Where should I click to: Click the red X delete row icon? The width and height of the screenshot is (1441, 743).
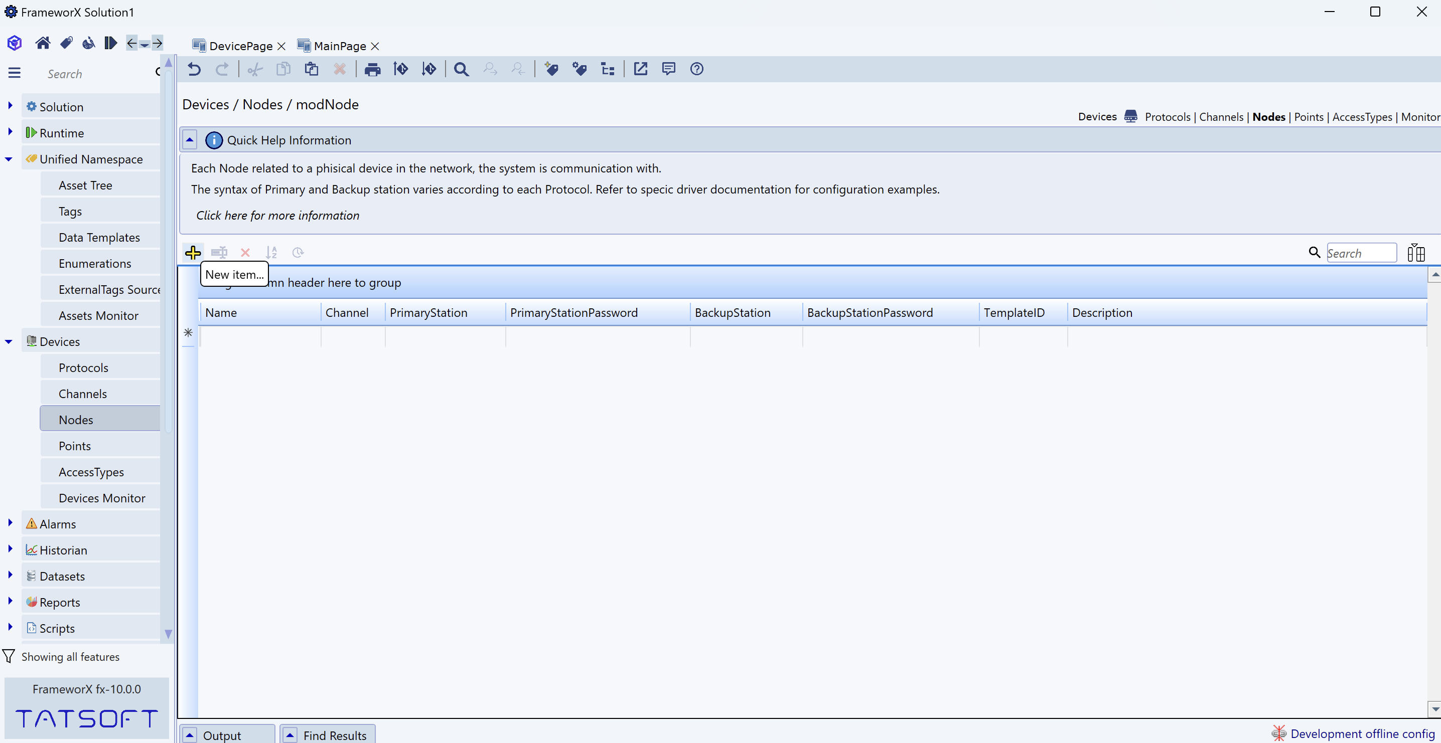[245, 253]
